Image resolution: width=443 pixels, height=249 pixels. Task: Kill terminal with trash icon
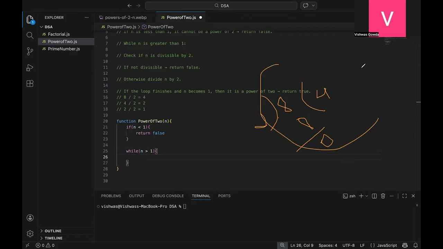tap(383, 196)
